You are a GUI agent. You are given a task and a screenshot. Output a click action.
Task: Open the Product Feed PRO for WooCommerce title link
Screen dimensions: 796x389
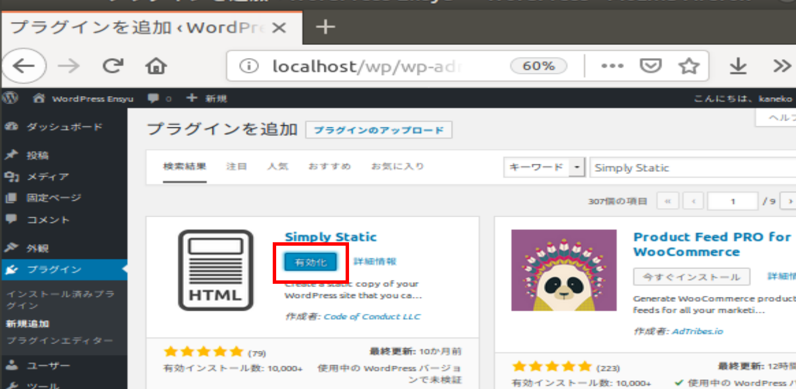(712, 245)
